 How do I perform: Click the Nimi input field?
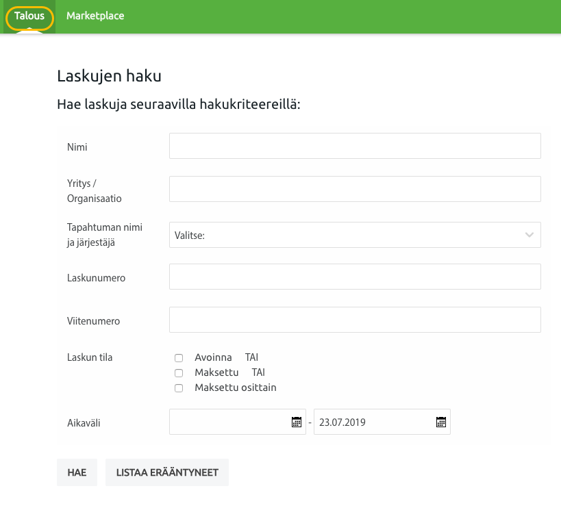click(x=355, y=146)
